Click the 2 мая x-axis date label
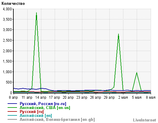Screen dimensions: 158x123 [x=123, y=97]
